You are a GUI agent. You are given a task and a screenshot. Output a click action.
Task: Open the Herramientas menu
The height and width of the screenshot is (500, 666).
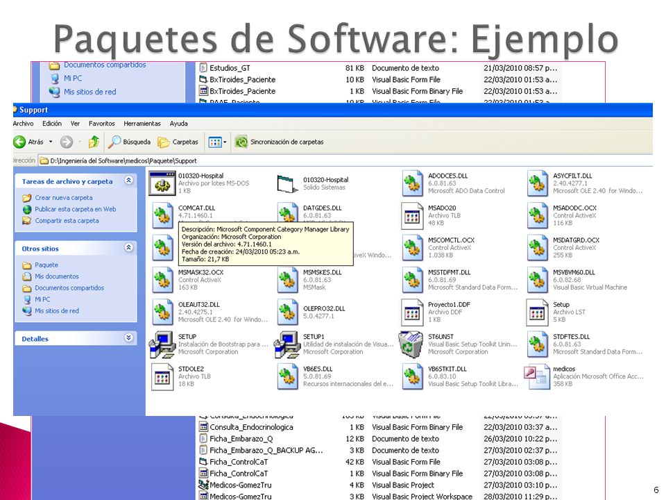click(x=142, y=124)
